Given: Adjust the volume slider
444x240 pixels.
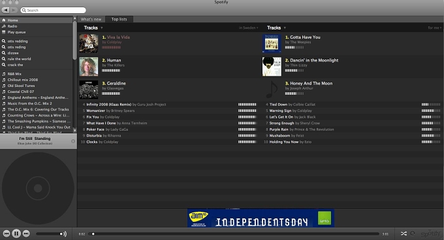Looking at the screenshot, I should [x=49, y=233].
